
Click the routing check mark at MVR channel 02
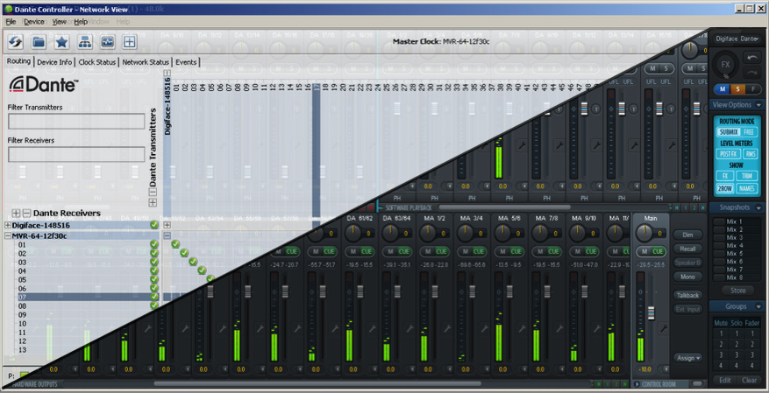click(x=184, y=253)
